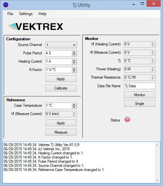Click the Monitor Vf (Heating Current) value field
The image size is (163, 186).
(x=137, y=44)
